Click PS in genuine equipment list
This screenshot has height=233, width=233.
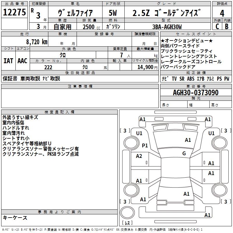(x=219, y=79)
